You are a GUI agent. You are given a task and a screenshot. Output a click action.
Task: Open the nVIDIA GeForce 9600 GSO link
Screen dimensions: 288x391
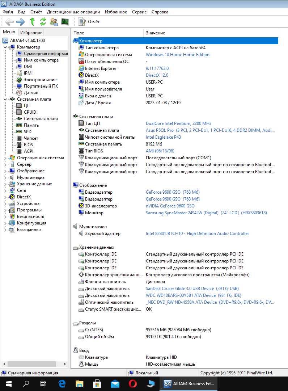[x=170, y=206]
